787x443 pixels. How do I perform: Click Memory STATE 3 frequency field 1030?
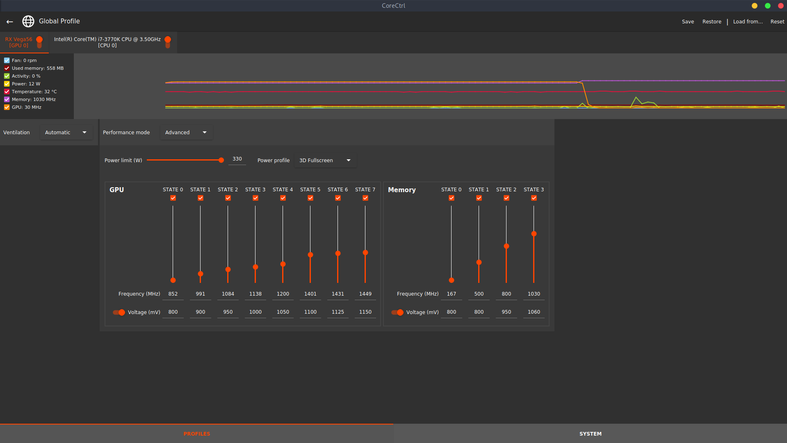click(x=534, y=294)
